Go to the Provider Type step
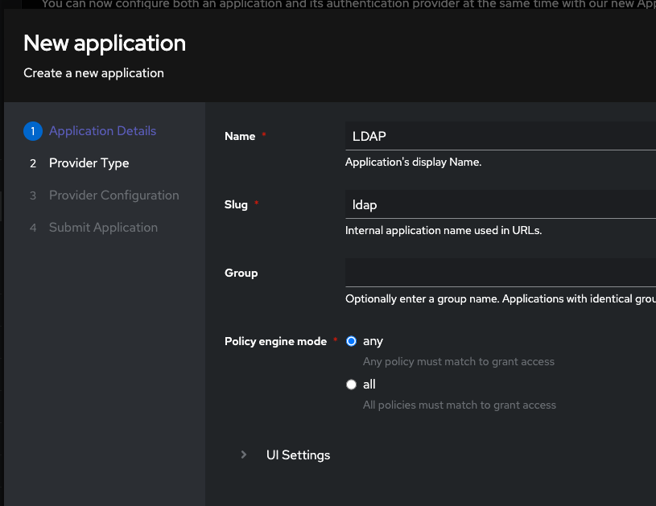 coord(89,163)
